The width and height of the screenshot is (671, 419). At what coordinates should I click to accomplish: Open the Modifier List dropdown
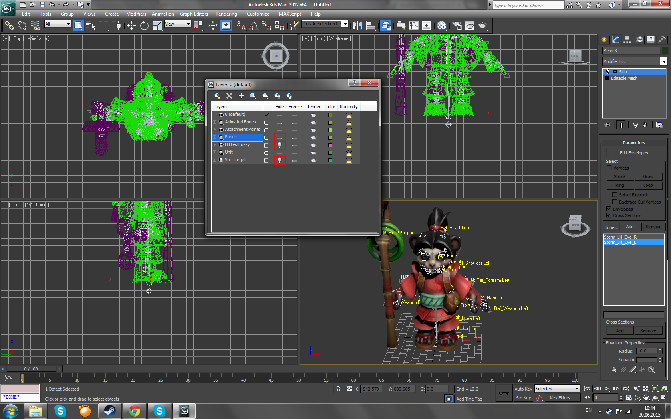[663, 61]
